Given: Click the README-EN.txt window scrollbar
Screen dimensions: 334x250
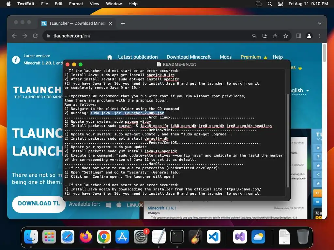Looking at the screenshot, I should 288,140.
